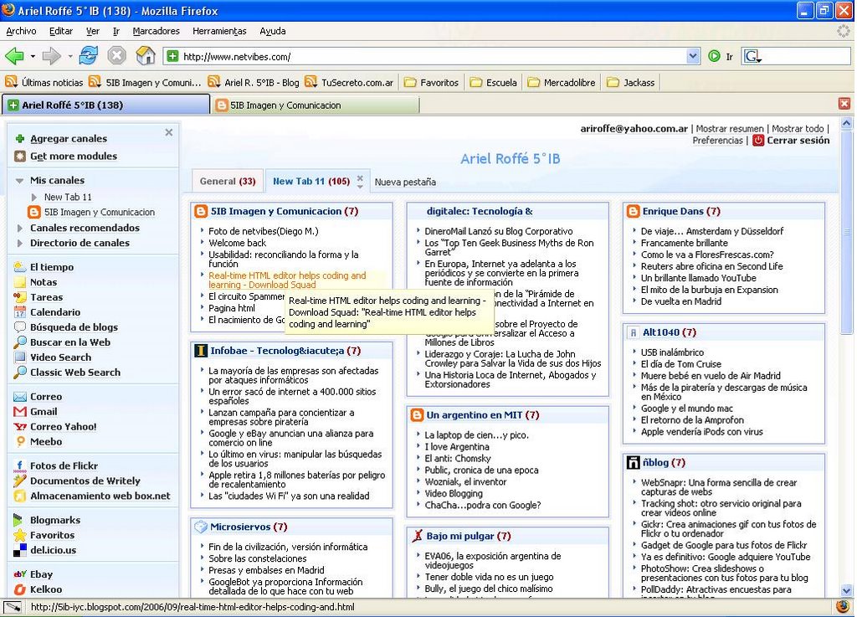
Task: Open the Welcome back post link
Action: [x=237, y=243]
